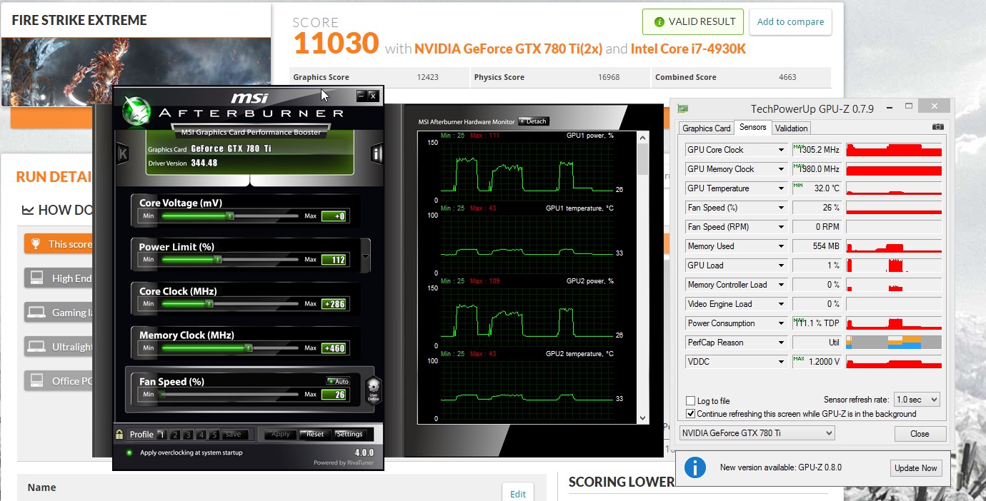The width and height of the screenshot is (986, 501).
Task: Click the GPU-Z screenshot camera icon
Action: tap(937, 127)
